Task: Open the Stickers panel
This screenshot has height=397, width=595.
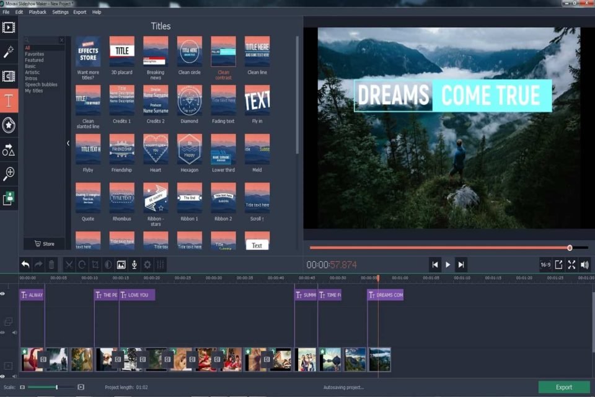Action: coord(9,124)
